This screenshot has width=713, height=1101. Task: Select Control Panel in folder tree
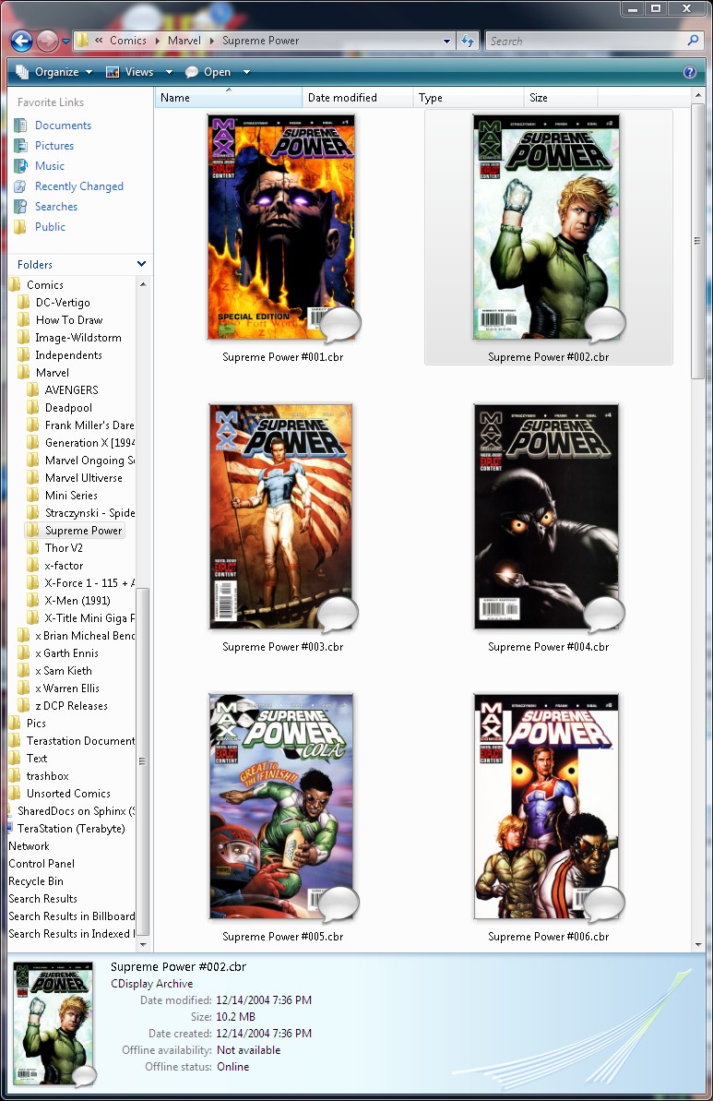click(x=42, y=864)
